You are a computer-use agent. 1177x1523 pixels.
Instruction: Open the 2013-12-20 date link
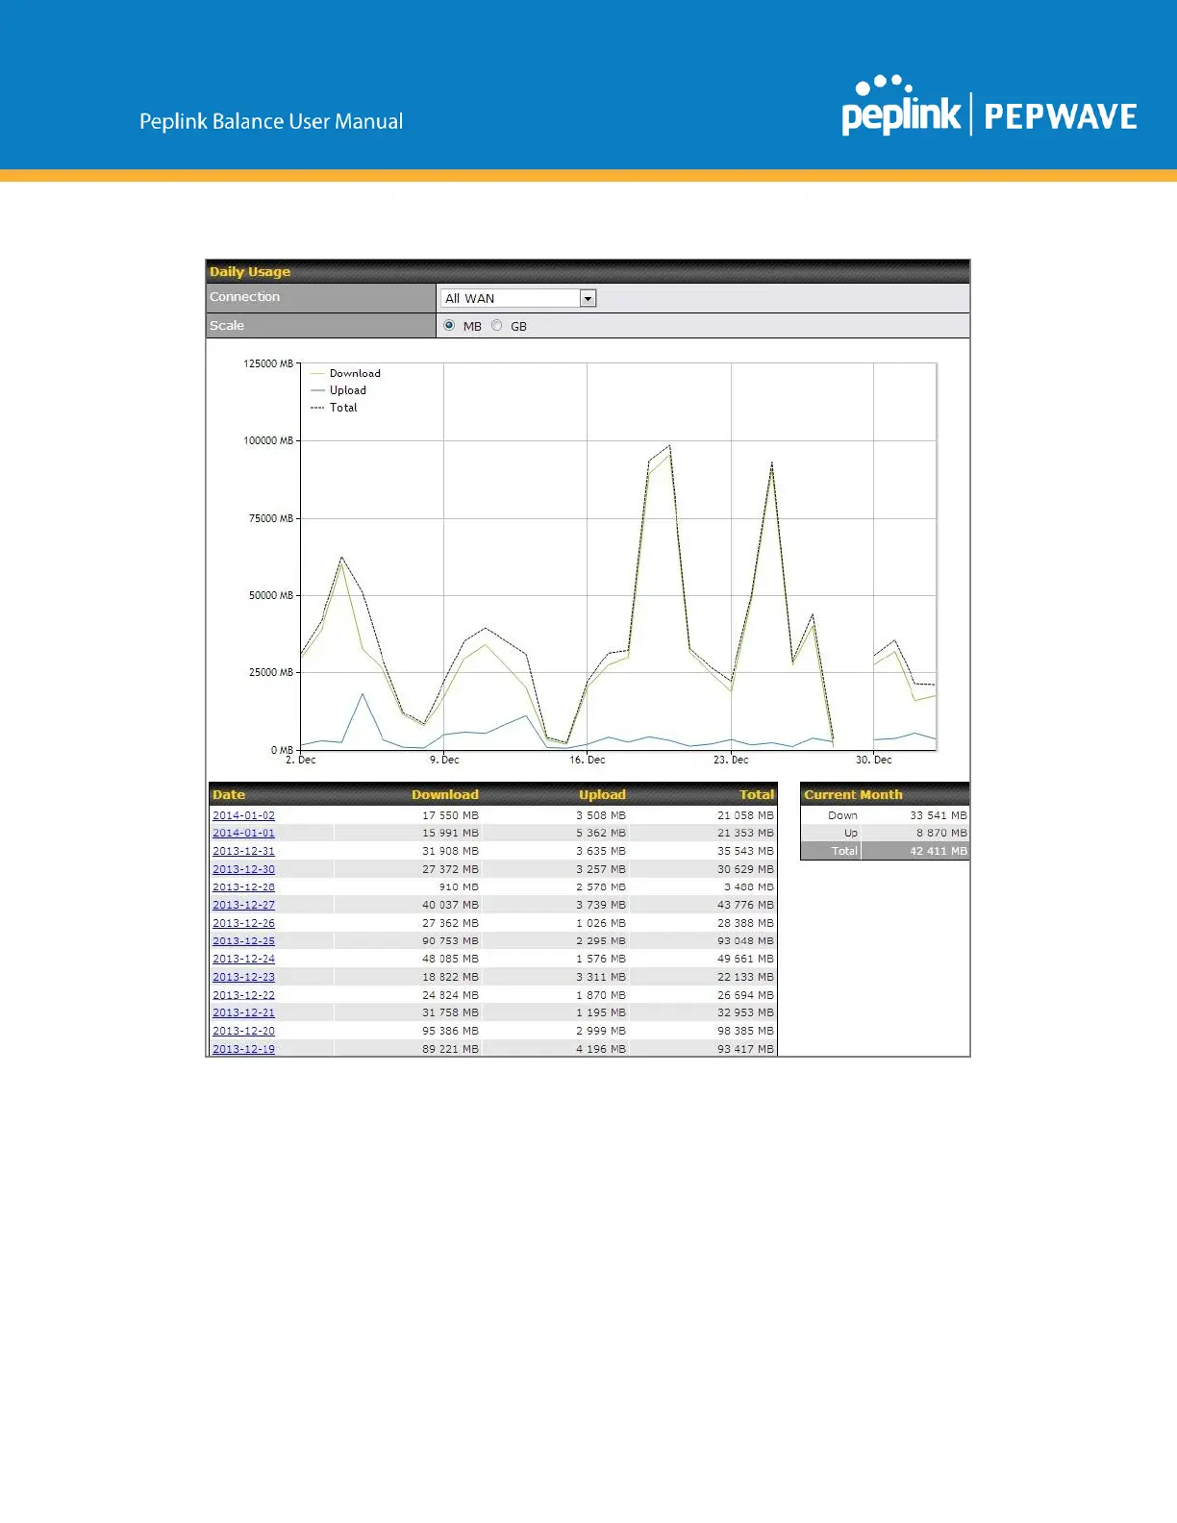coord(243,1031)
